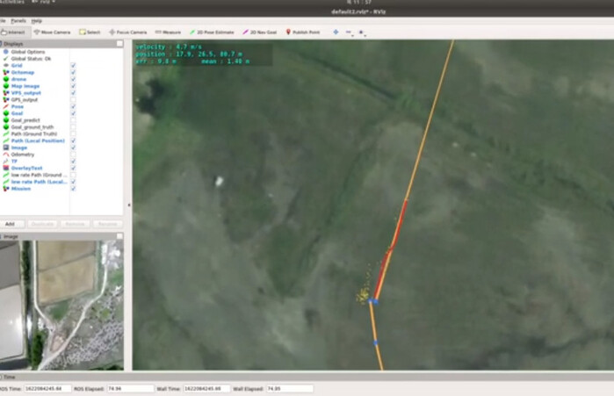Activate the 2D Nav Goal tool
Viewport: 614px width, 396px height.
[x=261, y=32]
